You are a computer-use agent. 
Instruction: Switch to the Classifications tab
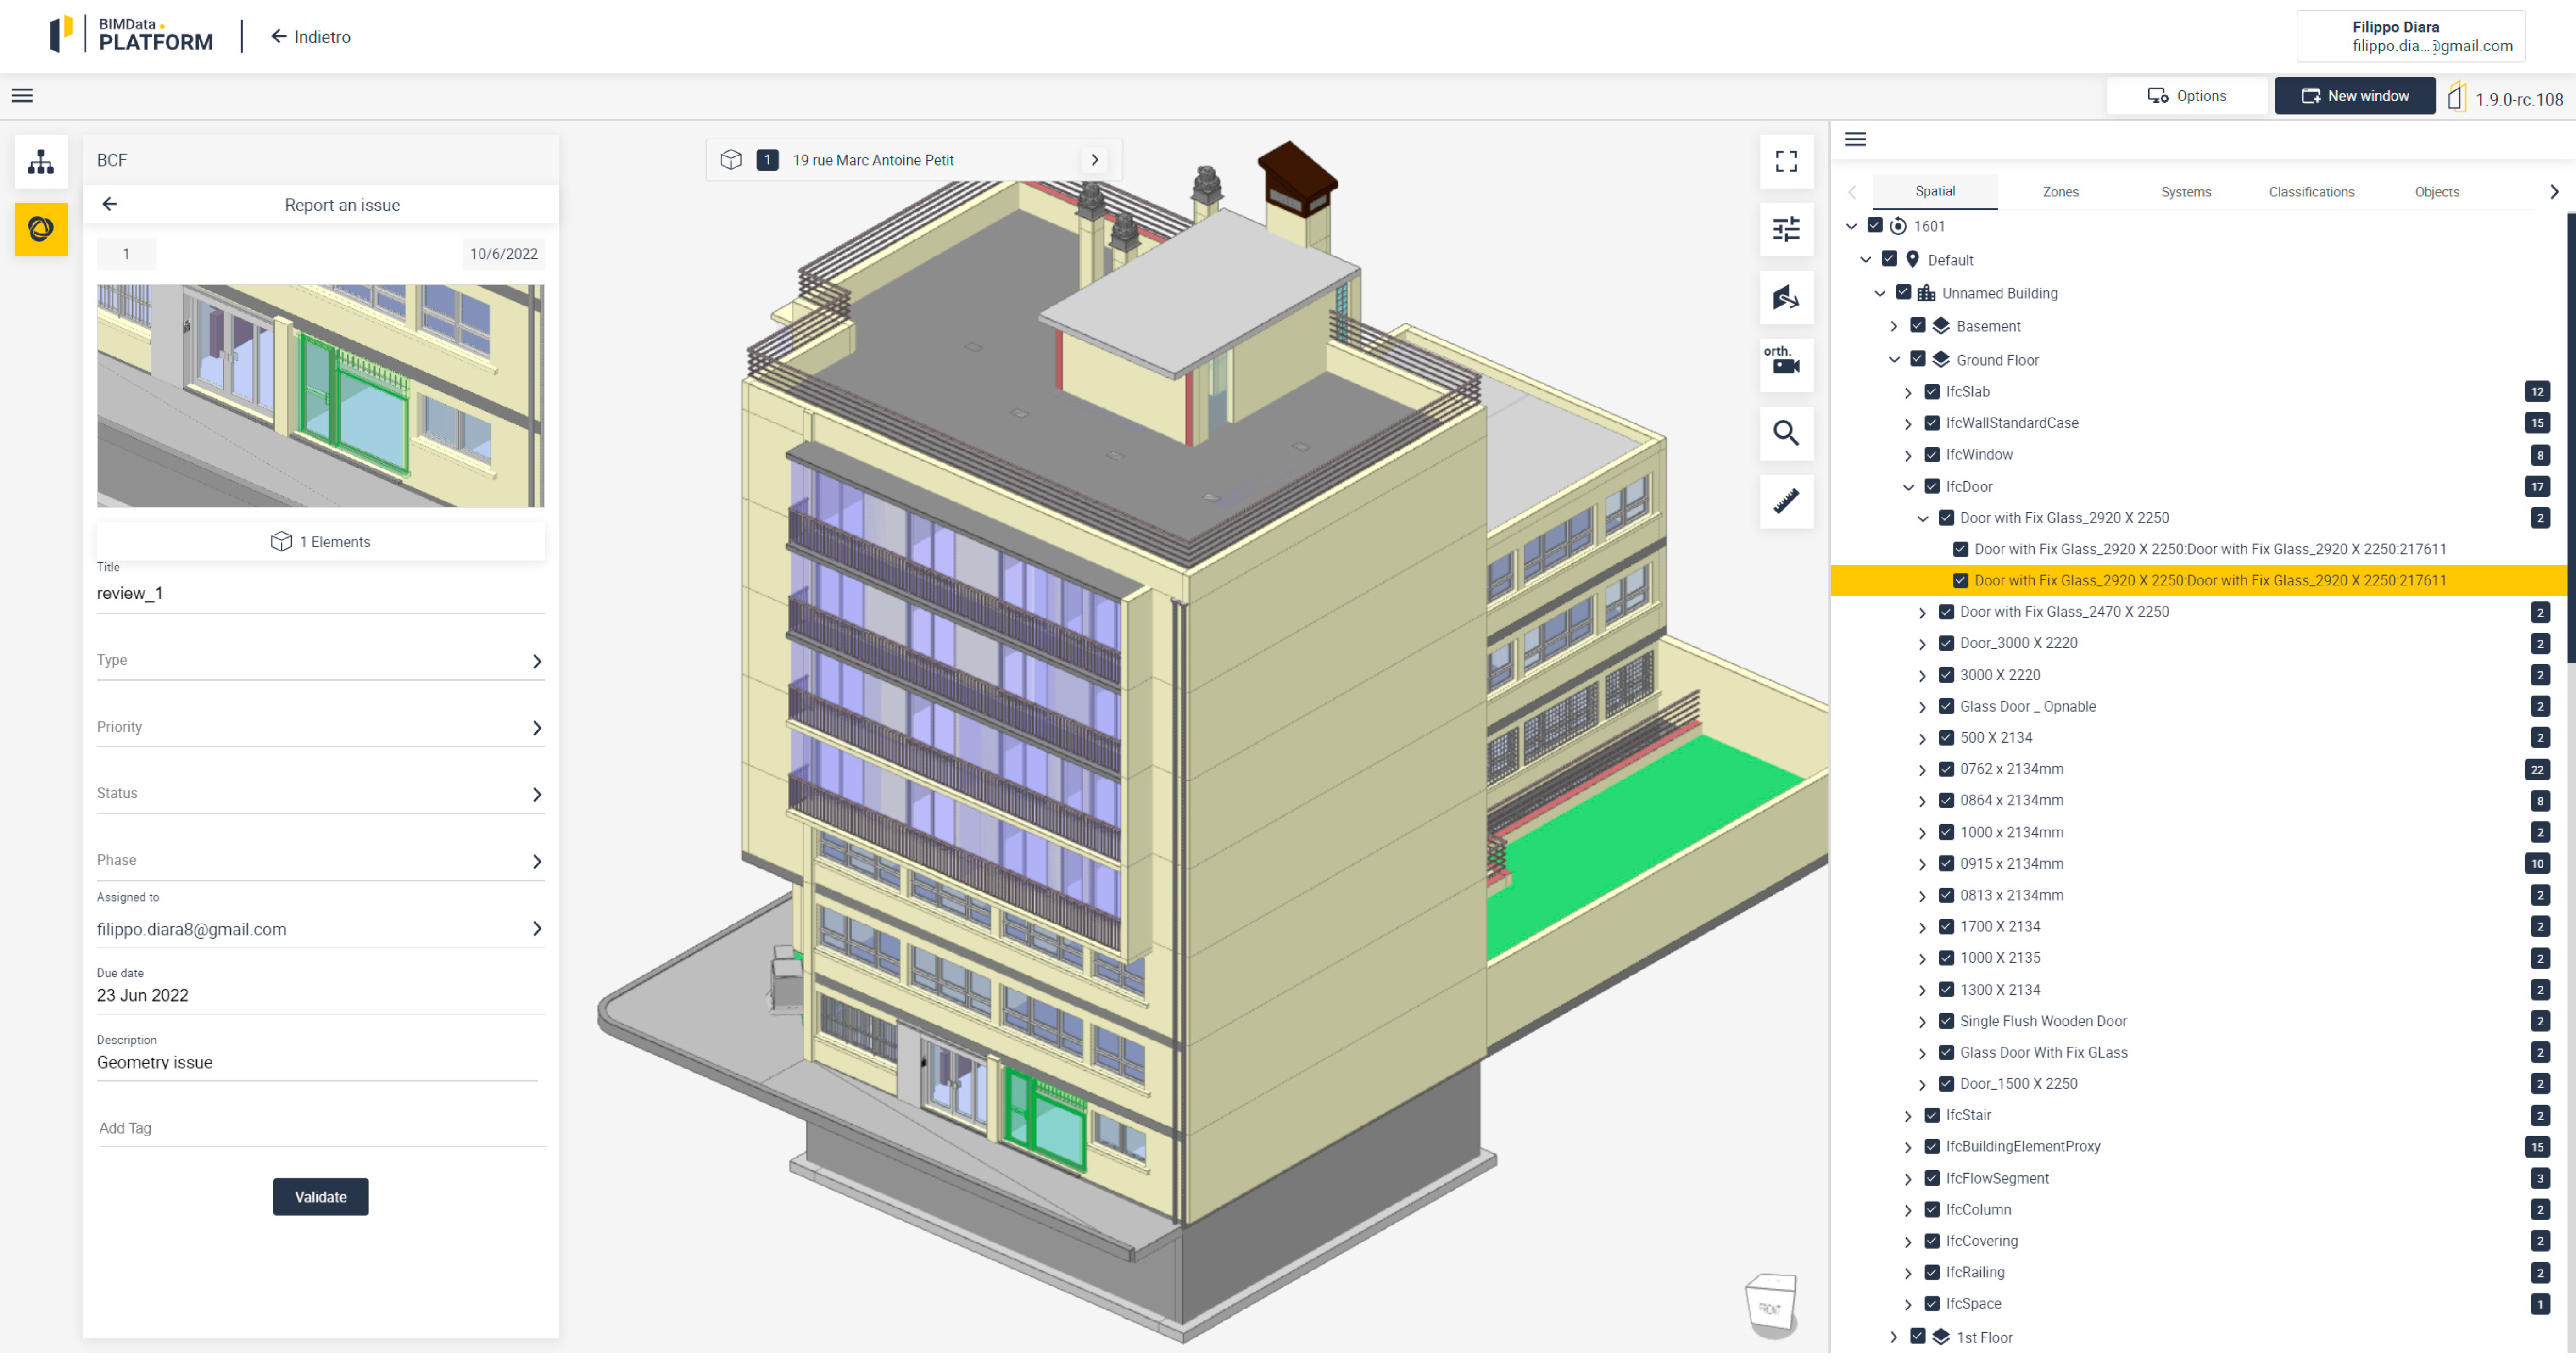(x=2311, y=192)
